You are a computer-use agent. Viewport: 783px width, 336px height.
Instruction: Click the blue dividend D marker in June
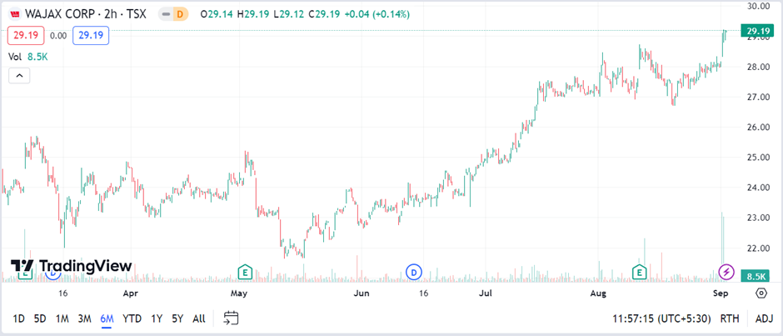click(x=414, y=273)
